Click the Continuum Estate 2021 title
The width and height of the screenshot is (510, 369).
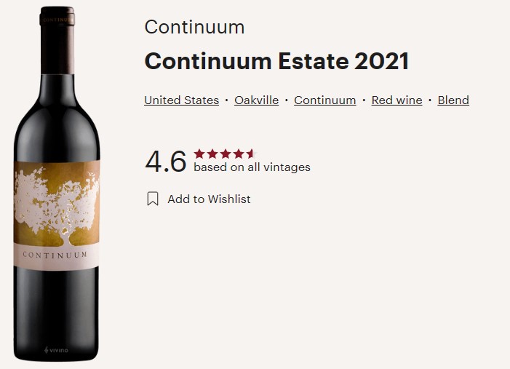(276, 61)
